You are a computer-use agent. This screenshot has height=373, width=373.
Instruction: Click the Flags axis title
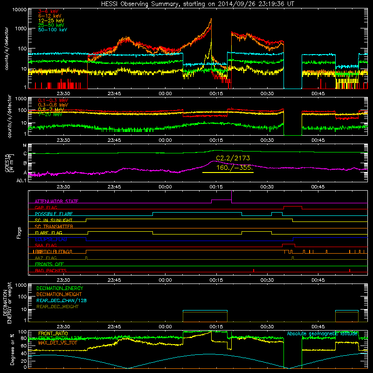click(x=19, y=233)
